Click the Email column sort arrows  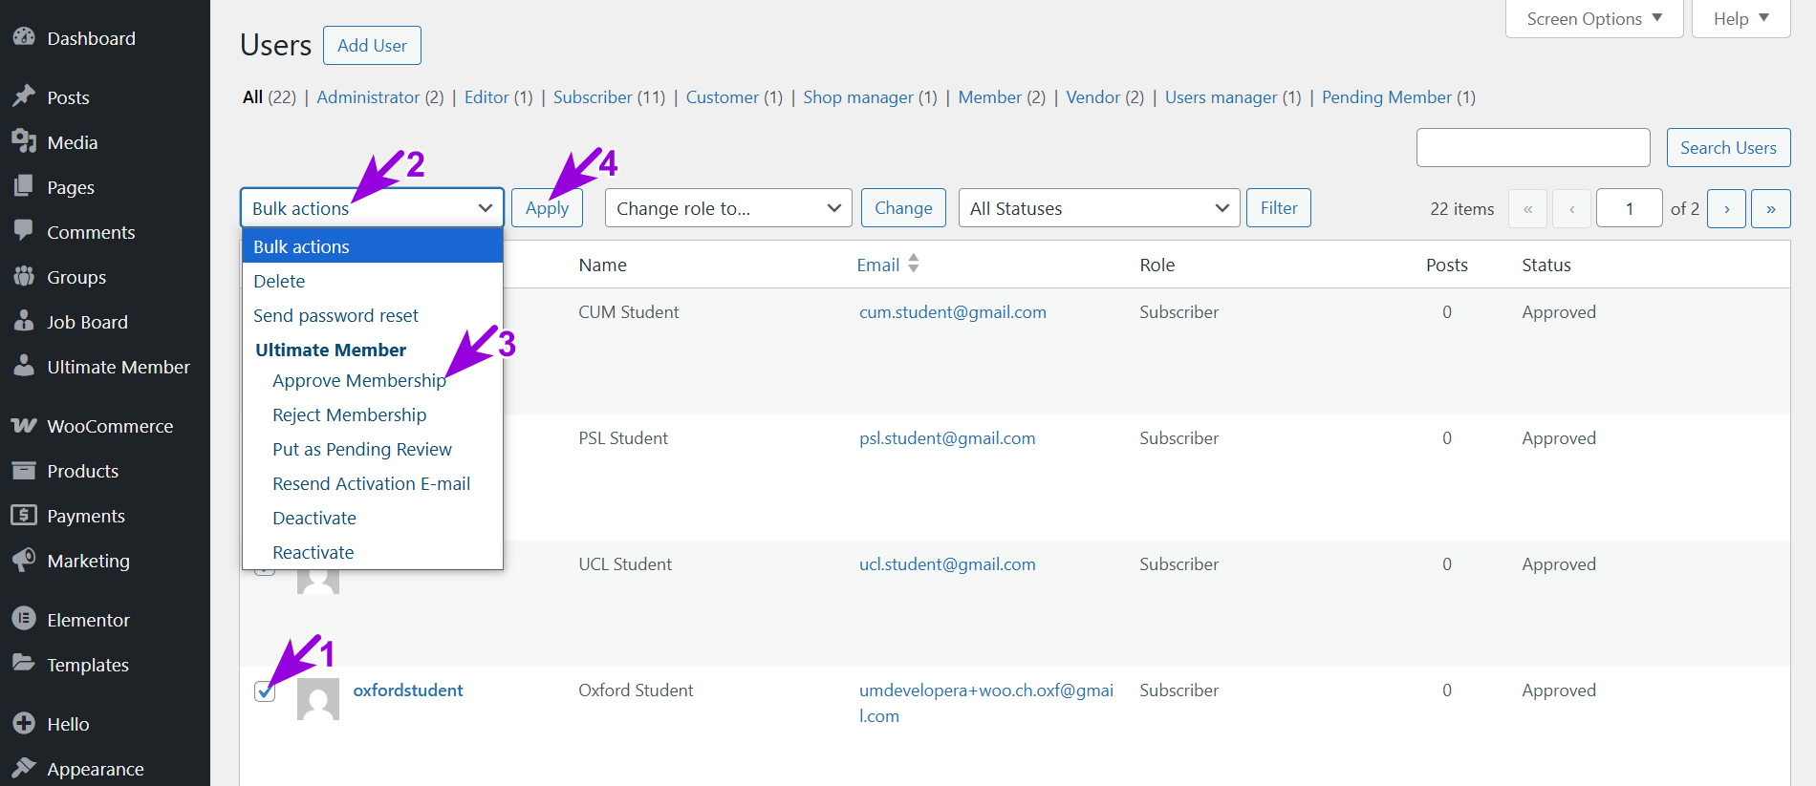point(914,264)
